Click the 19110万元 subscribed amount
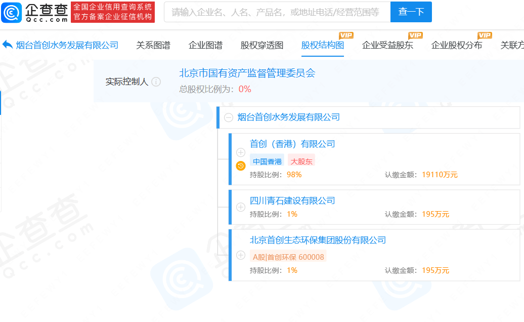524x322 pixels. (x=440, y=175)
